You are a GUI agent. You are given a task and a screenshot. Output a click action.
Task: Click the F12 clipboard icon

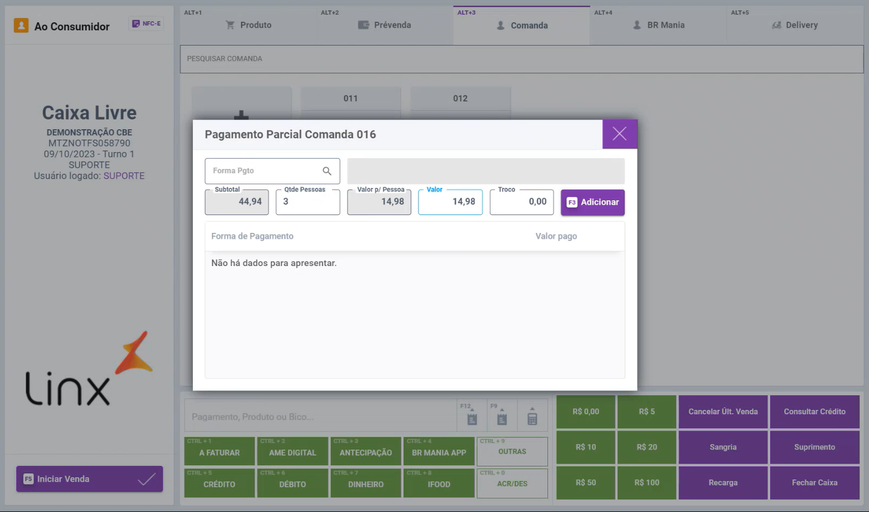pos(472,416)
